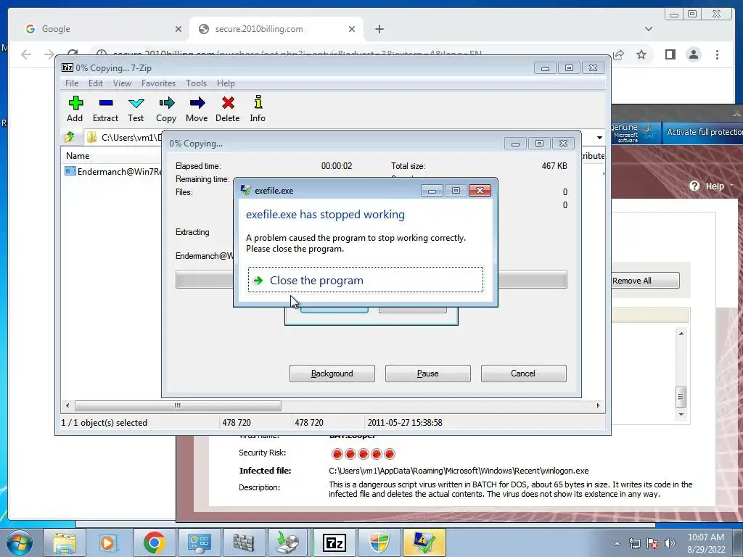Click the Chrome tab search chevron
The width and height of the screenshot is (743, 557).
[x=648, y=29]
